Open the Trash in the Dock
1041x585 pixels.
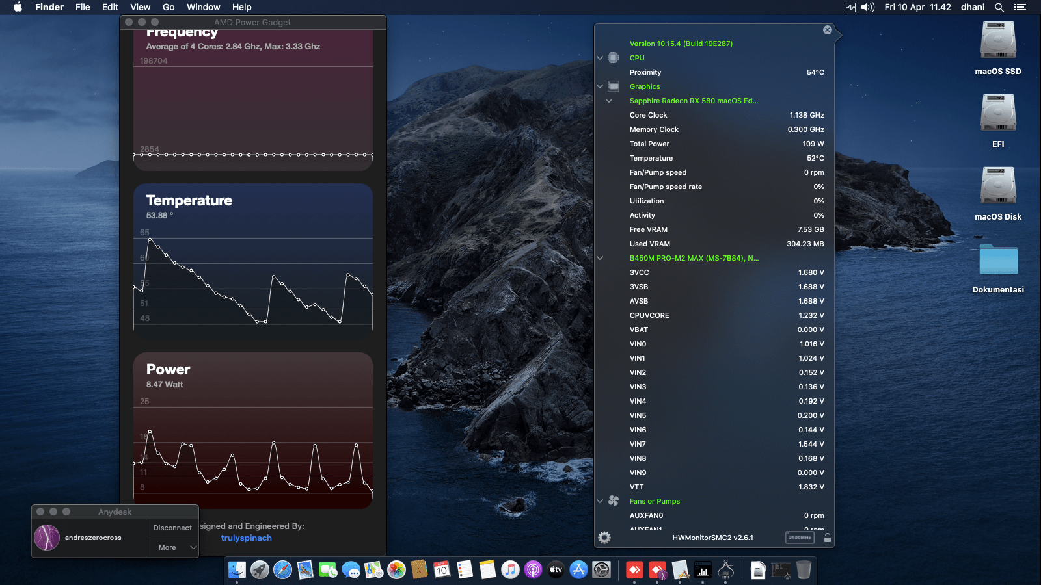point(804,570)
